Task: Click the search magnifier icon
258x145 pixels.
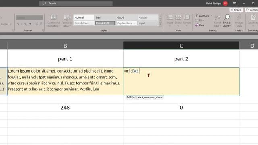Action: [x=44, y=3]
